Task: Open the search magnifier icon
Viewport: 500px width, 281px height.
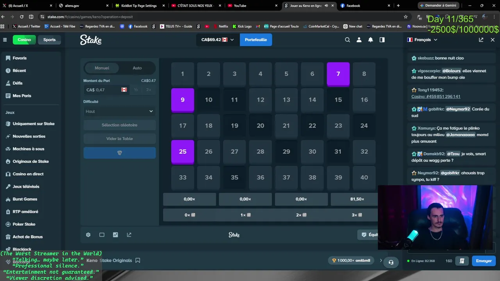Action: (x=347, y=40)
